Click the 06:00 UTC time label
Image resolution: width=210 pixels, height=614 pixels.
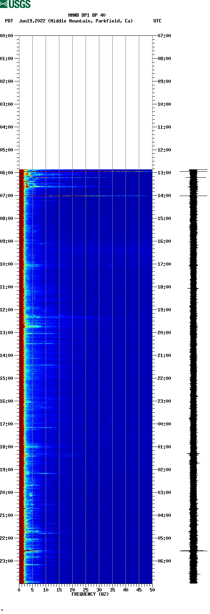pyautogui.click(x=164, y=561)
